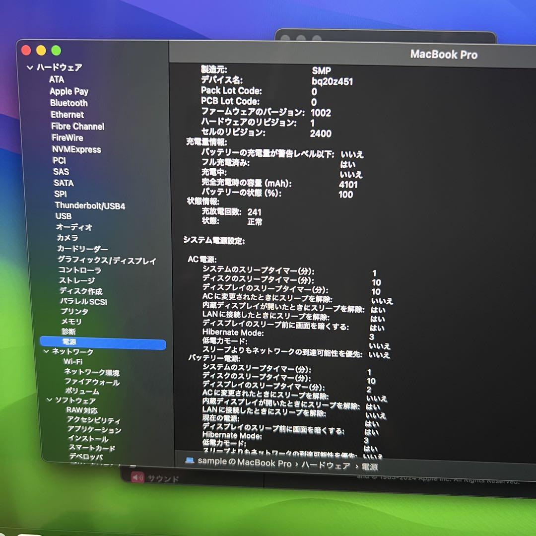
Task: Click the システム電源設定 heading
Action: (x=214, y=240)
